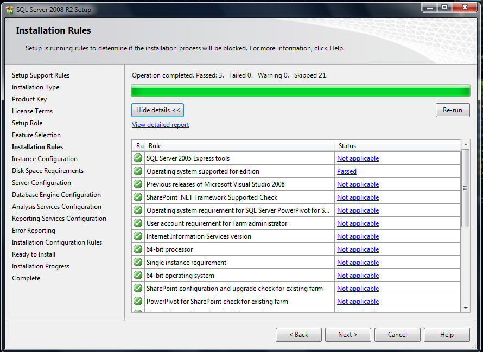Click the SQL Server setup icon in title bar

[10, 10]
